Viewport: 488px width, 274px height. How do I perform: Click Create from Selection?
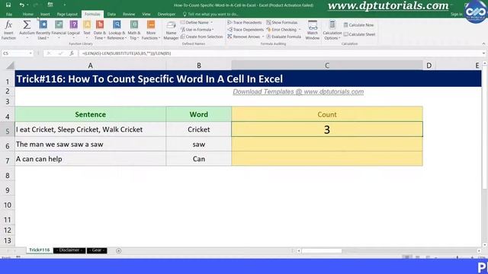(x=201, y=37)
